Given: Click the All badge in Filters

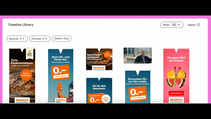Looking at the screenshot, I should click(174, 25).
